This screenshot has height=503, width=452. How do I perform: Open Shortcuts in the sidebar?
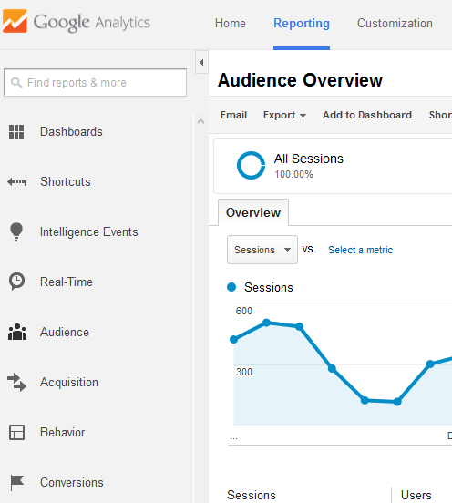[66, 181]
